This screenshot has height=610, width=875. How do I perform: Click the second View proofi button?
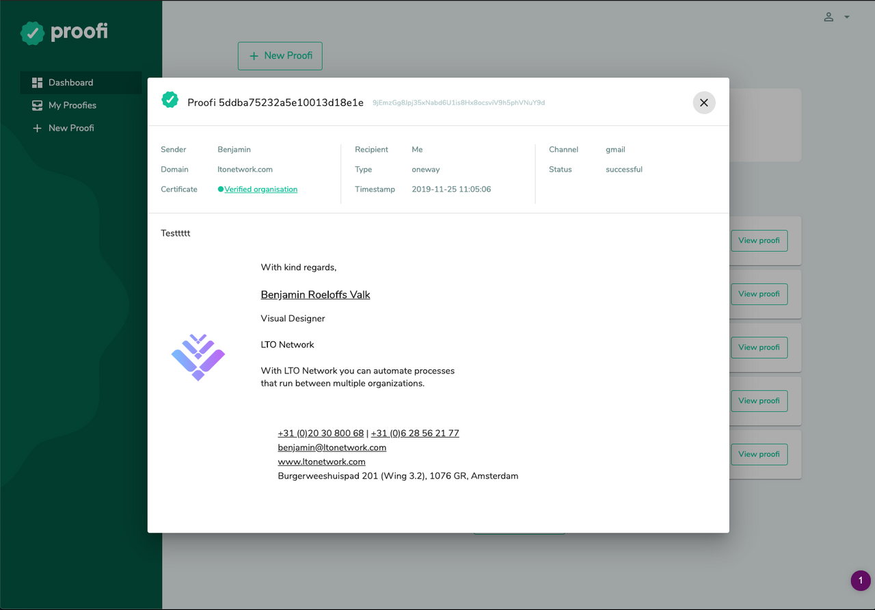[x=759, y=294]
